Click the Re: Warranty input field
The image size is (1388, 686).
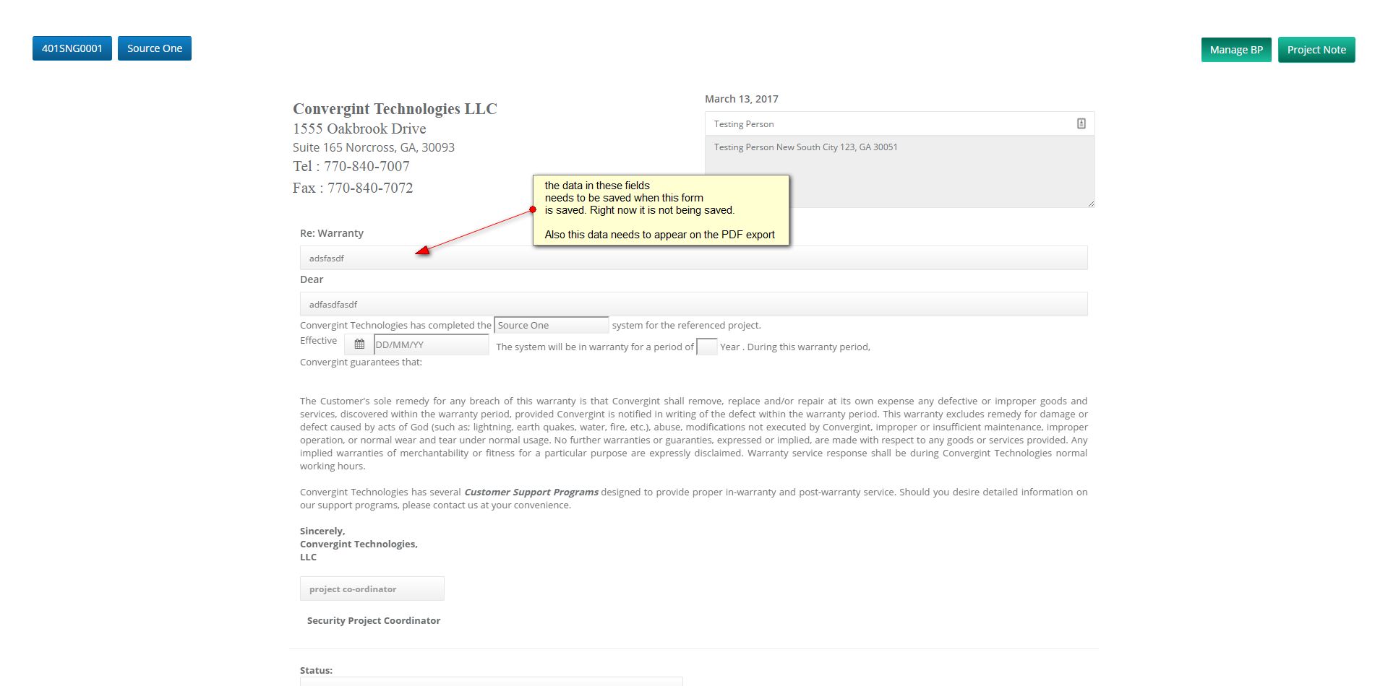pyautogui.click(x=694, y=258)
